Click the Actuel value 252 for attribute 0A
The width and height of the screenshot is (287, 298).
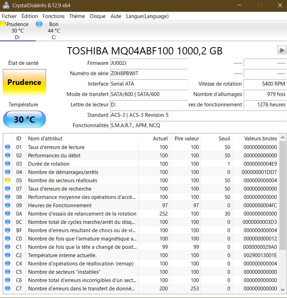pyautogui.click(x=164, y=213)
